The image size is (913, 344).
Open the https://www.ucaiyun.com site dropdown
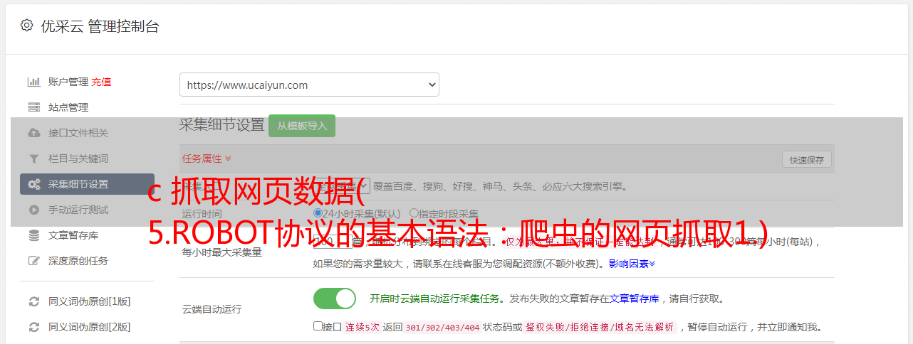point(309,85)
